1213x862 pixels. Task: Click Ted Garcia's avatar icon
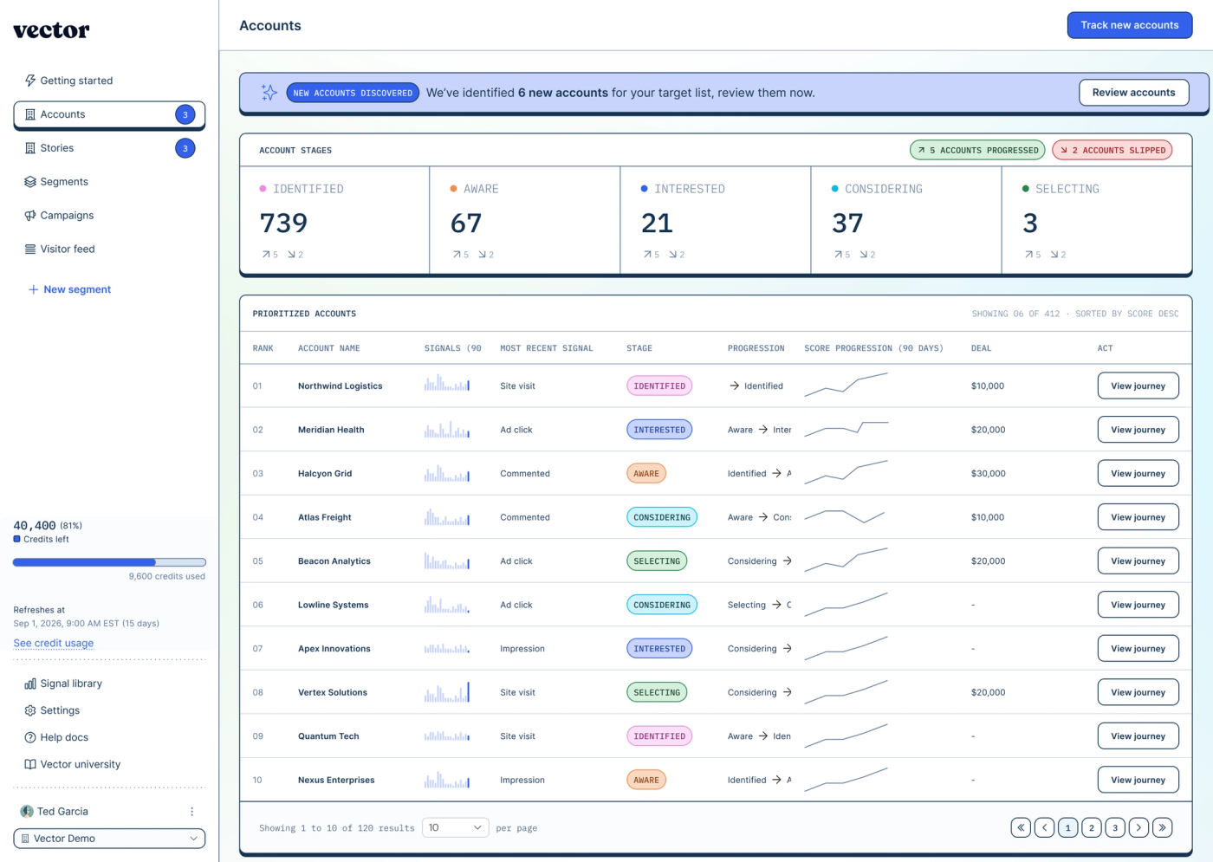click(x=27, y=812)
